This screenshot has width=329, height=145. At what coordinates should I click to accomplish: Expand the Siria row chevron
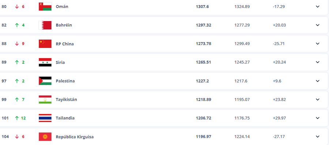click(x=318, y=62)
